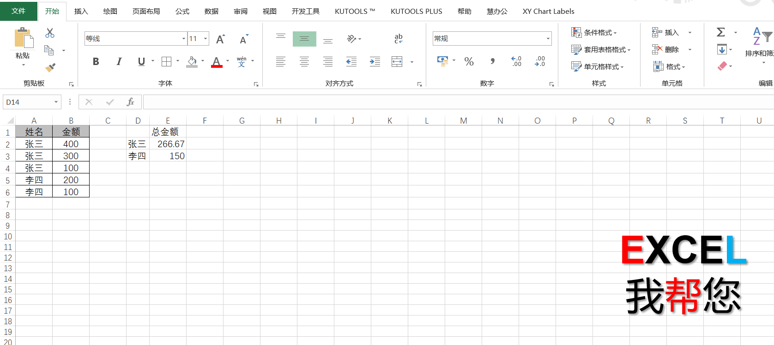Image resolution: width=774 pixels, height=345 pixels.
Task: Click Merge and Center icon
Action: [397, 61]
